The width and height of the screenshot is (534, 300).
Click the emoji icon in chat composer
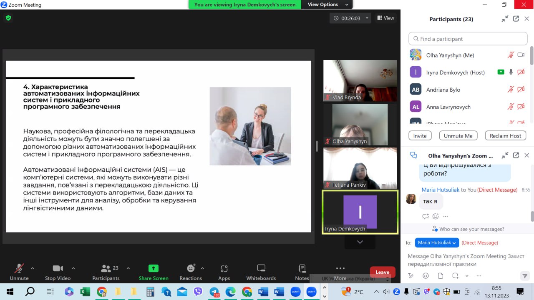426,276
